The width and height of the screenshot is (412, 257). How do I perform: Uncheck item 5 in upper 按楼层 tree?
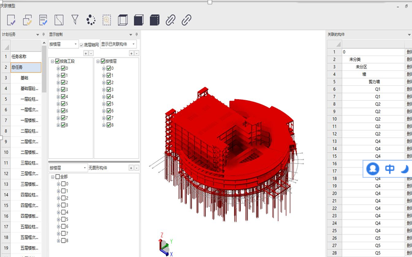coord(109,104)
